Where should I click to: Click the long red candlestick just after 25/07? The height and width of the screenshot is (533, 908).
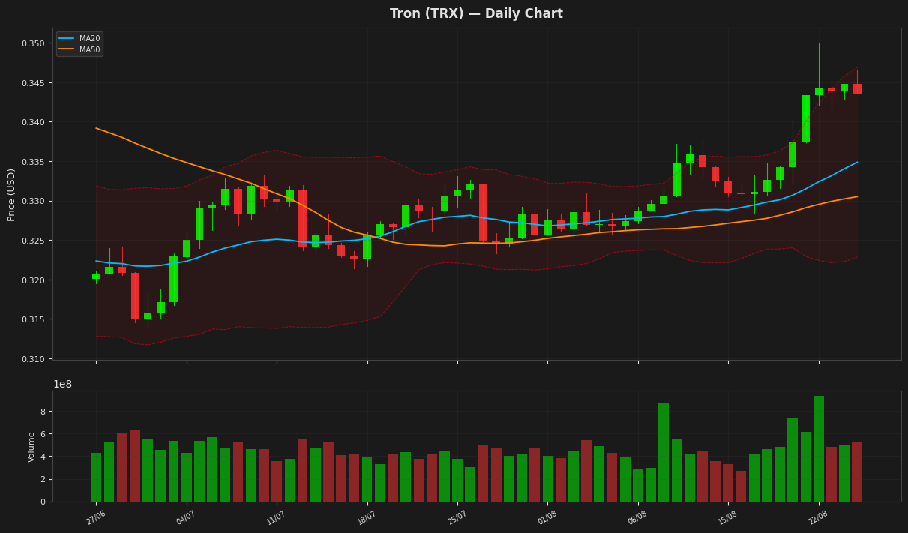[x=483, y=213]
